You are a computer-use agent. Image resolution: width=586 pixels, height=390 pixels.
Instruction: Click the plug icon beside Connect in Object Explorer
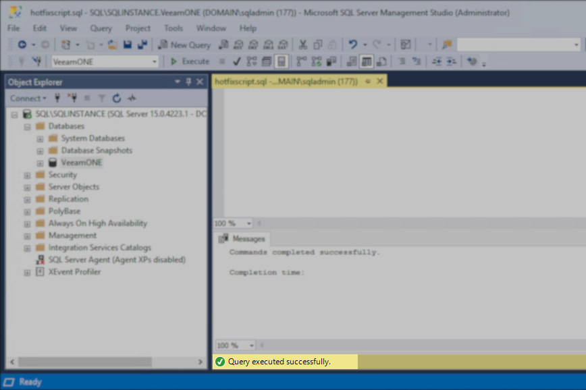pyautogui.click(x=57, y=99)
